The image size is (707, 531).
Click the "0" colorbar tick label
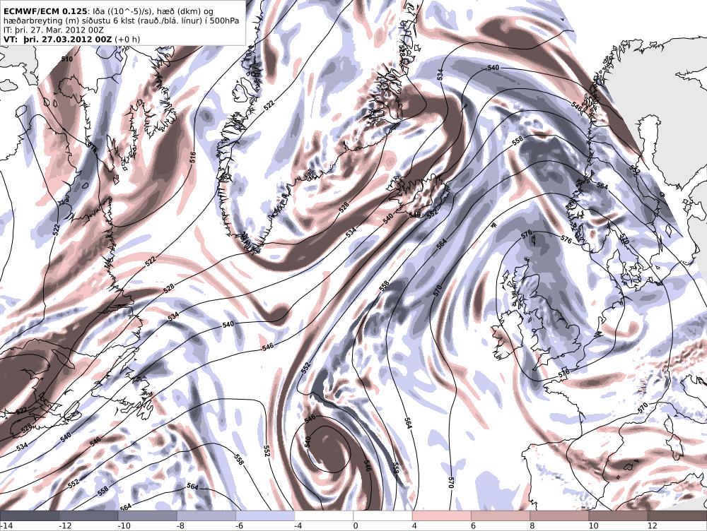click(356, 525)
